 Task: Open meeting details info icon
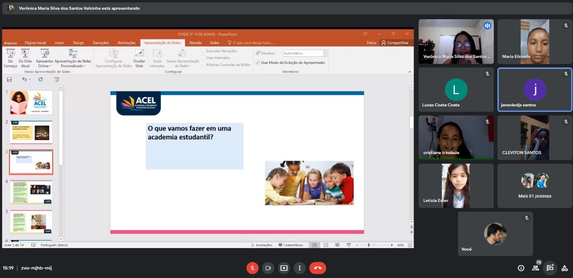coord(521,268)
